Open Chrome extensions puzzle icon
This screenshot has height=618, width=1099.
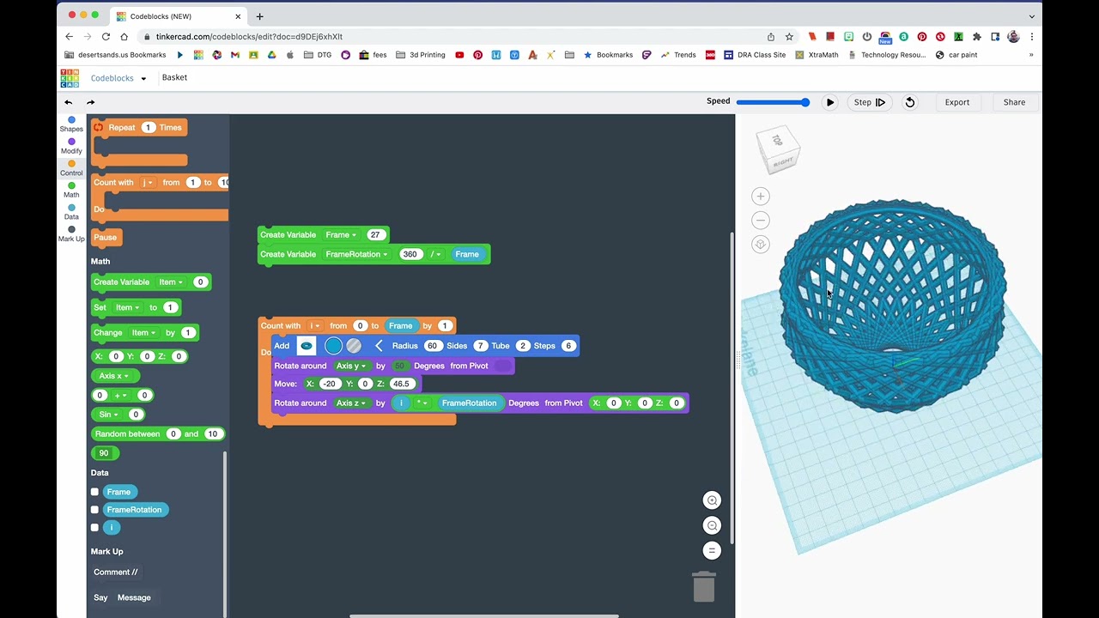tap(976, 37)
